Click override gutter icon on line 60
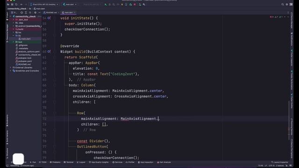Viewport: 299px width, 168px height. (x=49, y=52)
